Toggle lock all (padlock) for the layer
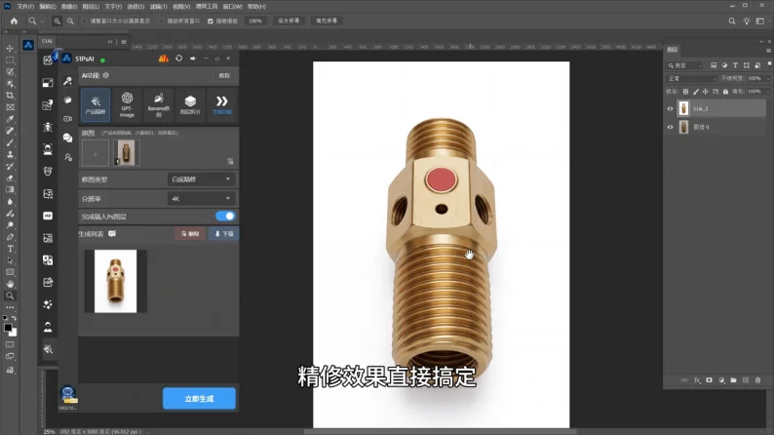Viewport: 774px width, 436px height. [x=725, y=92]
